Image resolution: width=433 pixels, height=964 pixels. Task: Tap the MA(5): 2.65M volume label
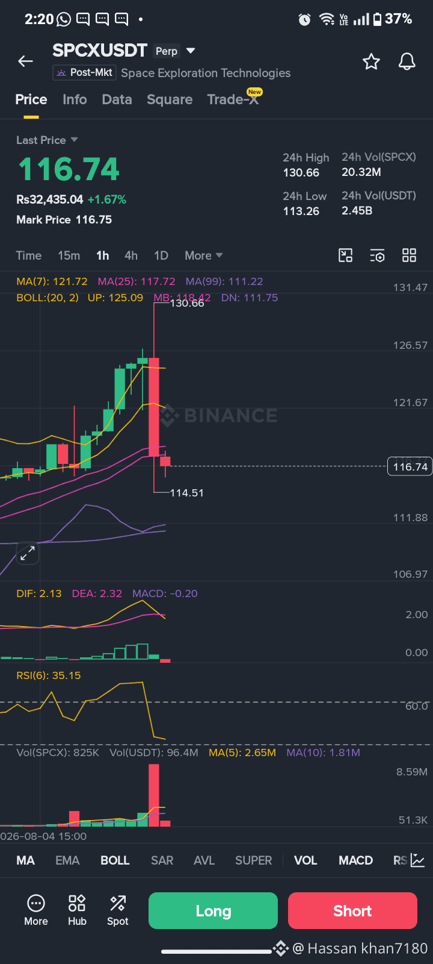coord(242,753)
